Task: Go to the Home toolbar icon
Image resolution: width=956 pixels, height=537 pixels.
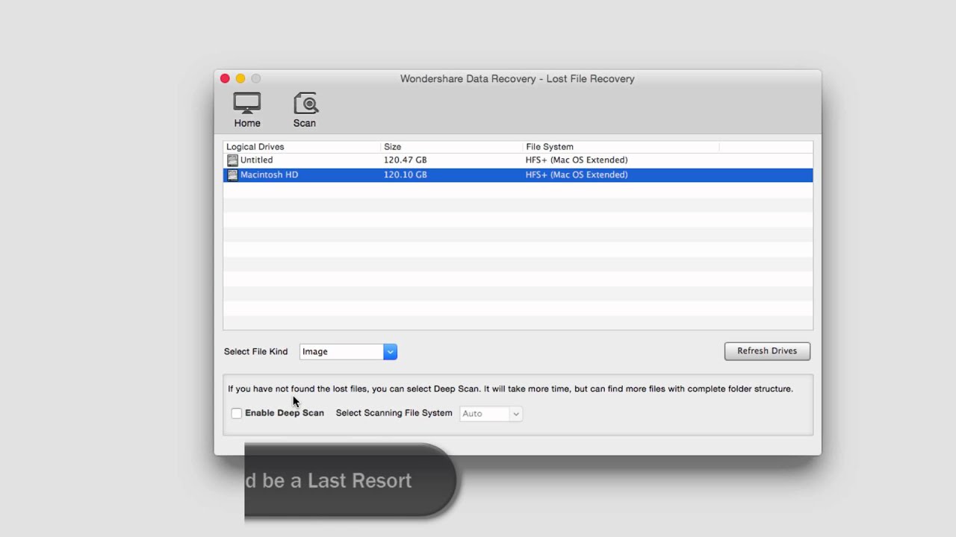Action: point(247,110)
